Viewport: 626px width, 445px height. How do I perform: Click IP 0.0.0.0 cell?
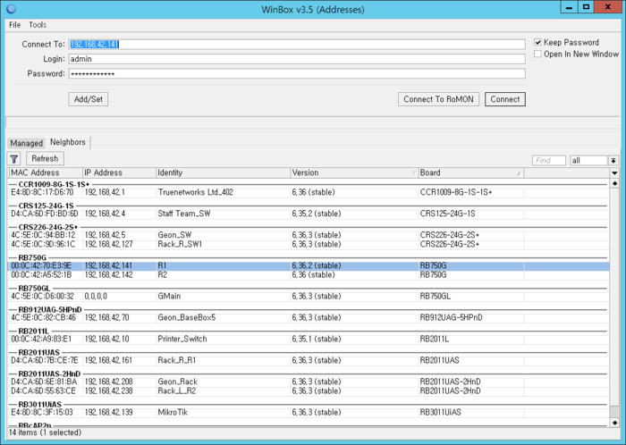click(x=96, y=297)
